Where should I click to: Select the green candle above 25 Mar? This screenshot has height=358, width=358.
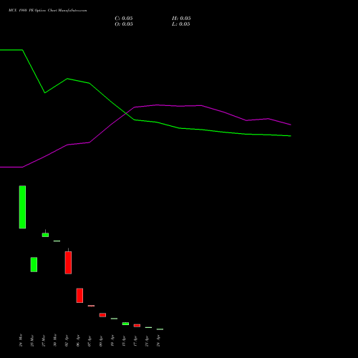tap(34, 264)
